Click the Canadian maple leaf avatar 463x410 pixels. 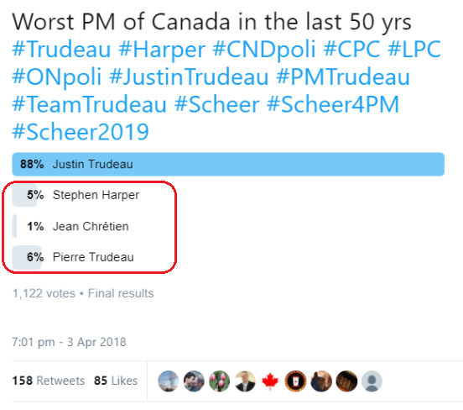coord(270,381)
